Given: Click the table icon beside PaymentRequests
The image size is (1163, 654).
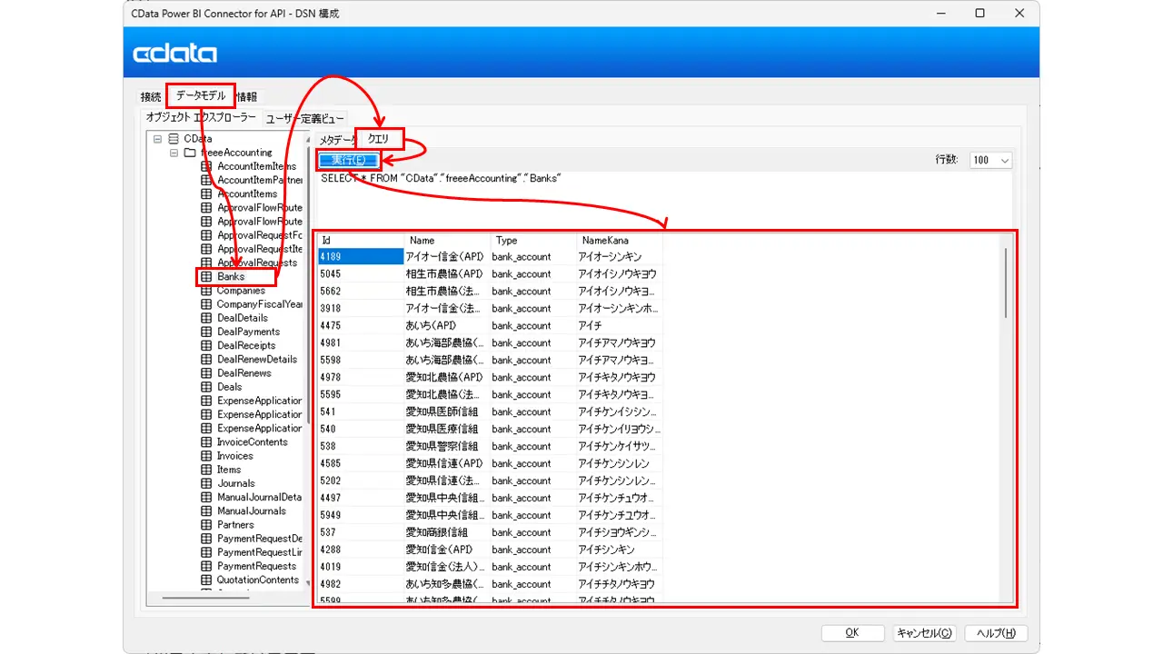Looking at the screenshot, I should pyautogui.click(x=206, y=566).
